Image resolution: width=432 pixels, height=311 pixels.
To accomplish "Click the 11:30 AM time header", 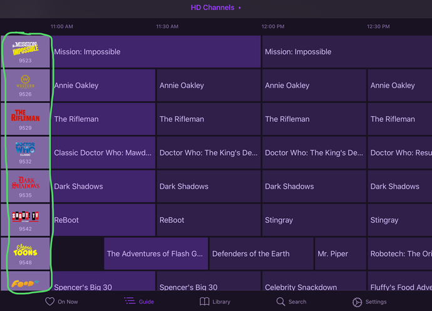I will pyautogui.click(x=167, y=26).
